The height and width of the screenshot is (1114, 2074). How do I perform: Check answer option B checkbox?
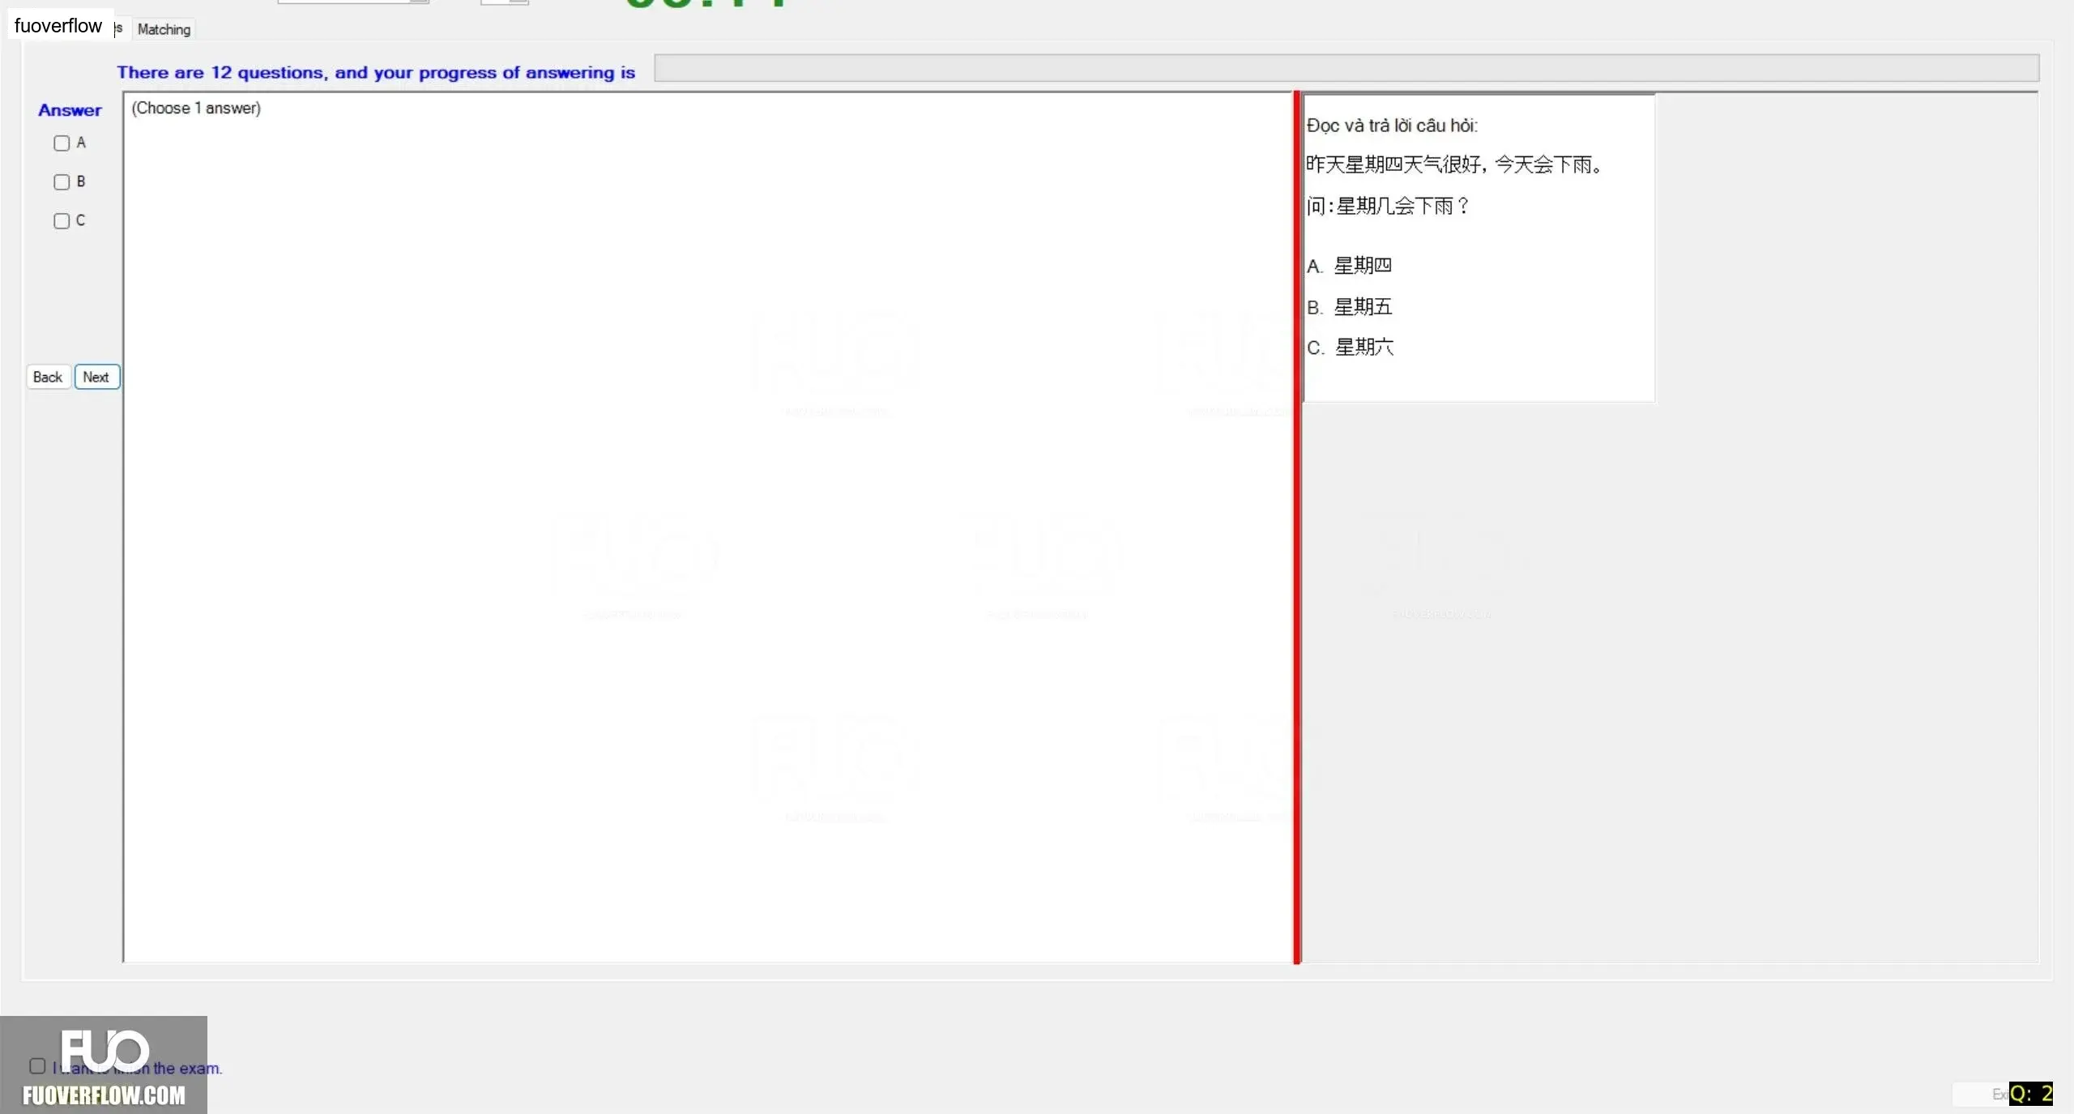point(62,182)
